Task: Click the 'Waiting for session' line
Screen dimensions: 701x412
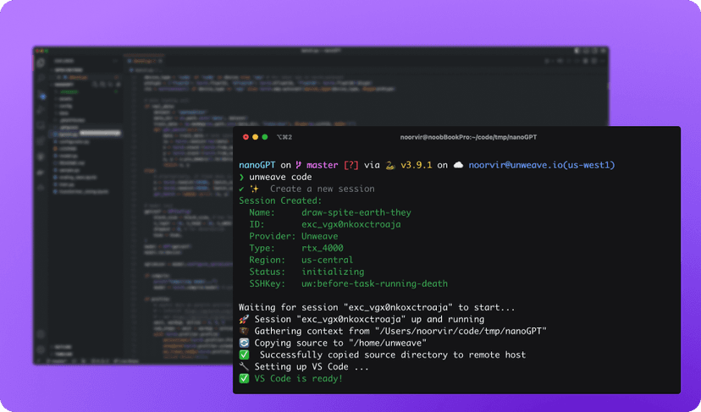Action: [x=377, y=307]
